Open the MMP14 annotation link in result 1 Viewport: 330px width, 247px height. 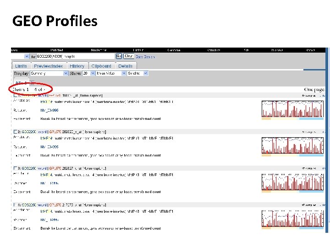(46, 102)
